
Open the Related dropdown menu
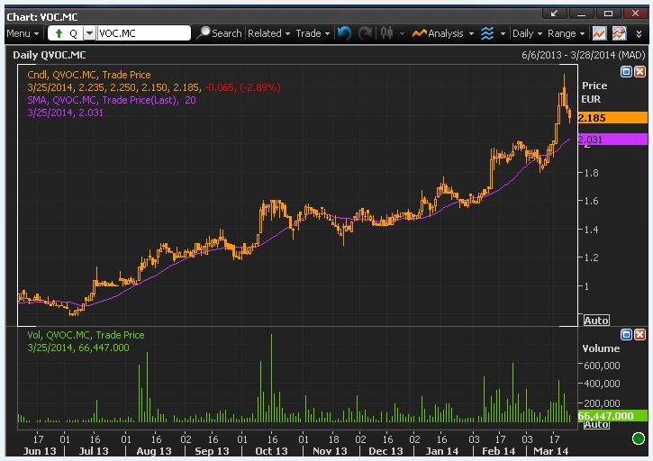(x=268, y=33)
